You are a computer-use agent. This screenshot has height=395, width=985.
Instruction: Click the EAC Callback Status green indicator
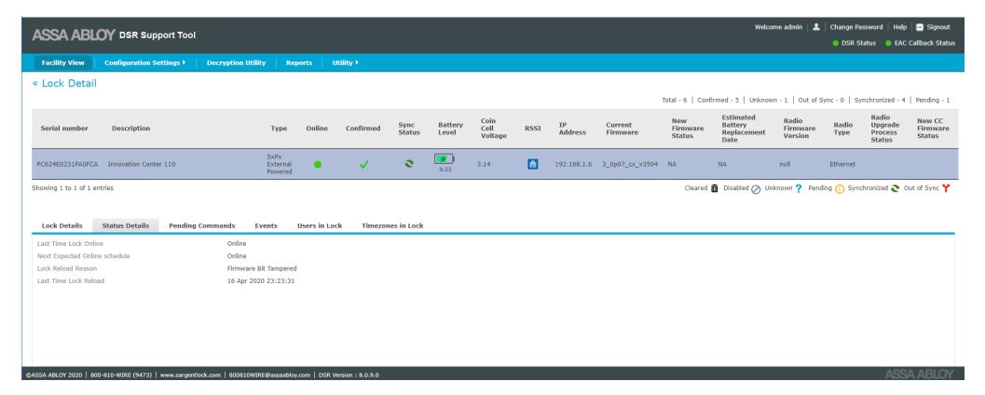(x=888, y=44)
